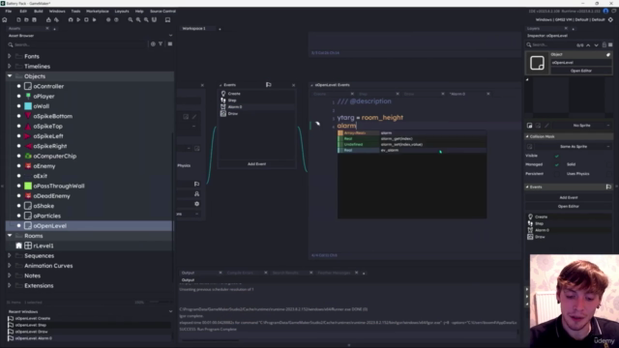Click the Debug bug toolbar icon
Viewport: 619px width, 348px height.
[x=71, y=19]
